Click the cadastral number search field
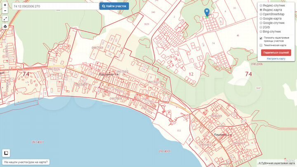Viewport: 297px width, 167px height. click(x=55, y=6)
